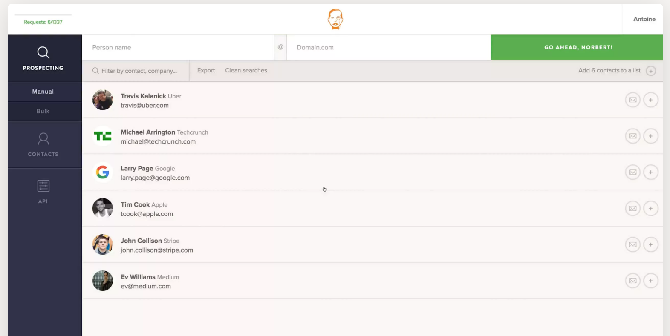The width and height of the screenshot is (670, 336).
Task: Click the filter magnifier icon
Action: [x=95, y=71]
